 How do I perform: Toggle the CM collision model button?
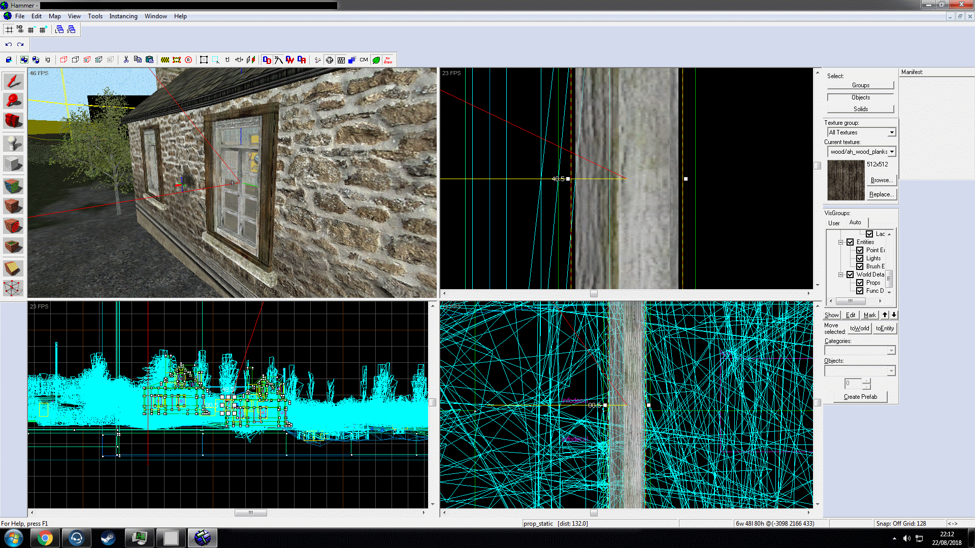coord(364,60)
